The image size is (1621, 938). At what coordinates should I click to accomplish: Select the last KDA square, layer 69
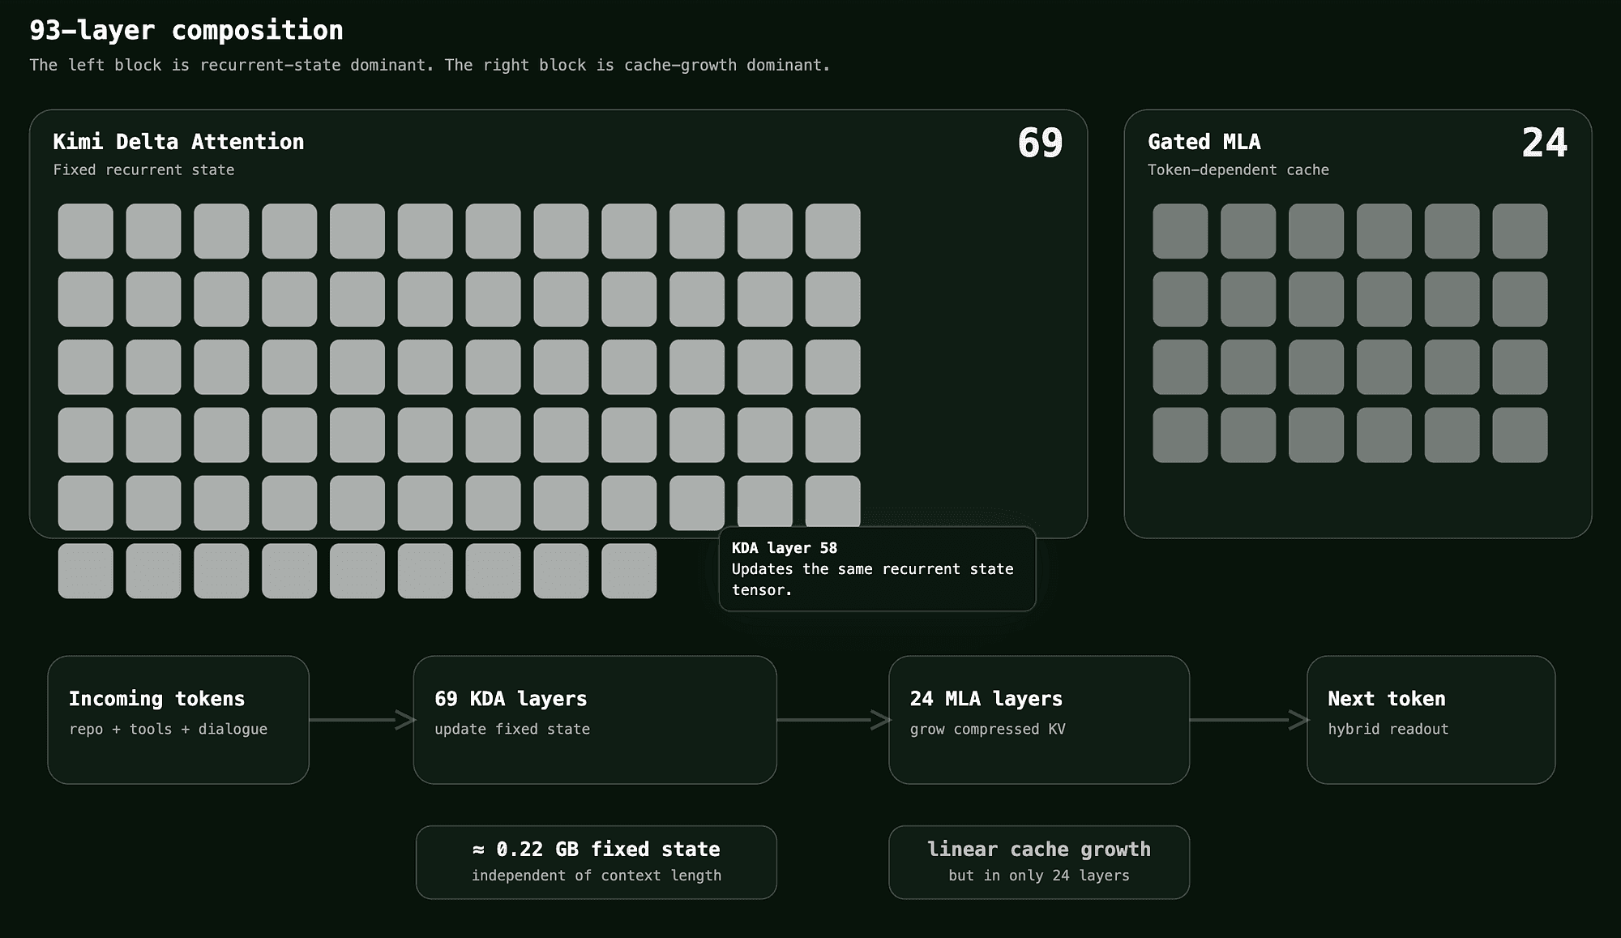pyautogui.click(x=629, y=571)
